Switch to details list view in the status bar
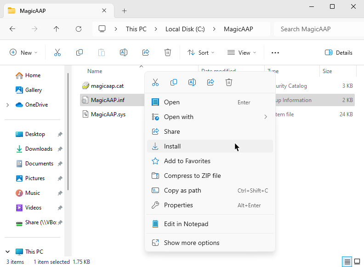 tap(347, 262)
